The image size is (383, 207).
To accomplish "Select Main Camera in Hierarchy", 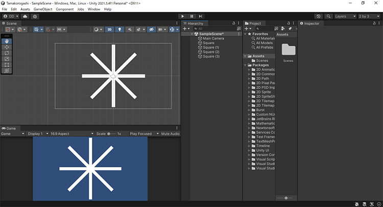I will [213, 38].
